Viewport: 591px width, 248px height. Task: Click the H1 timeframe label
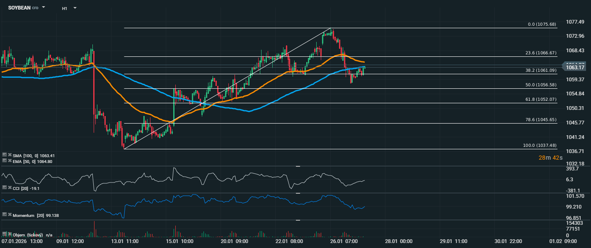65,8
